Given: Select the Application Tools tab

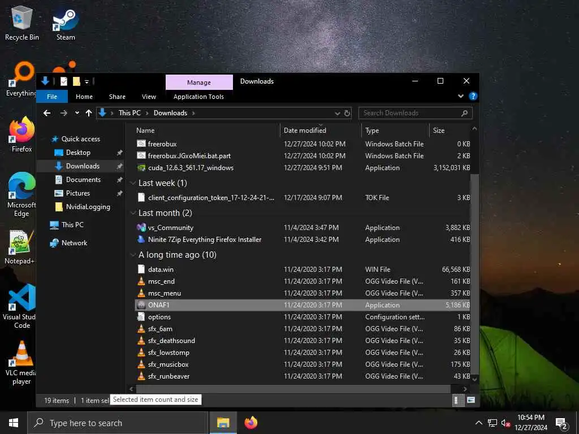Looking at the screenshot, I should tap(198, 97).
